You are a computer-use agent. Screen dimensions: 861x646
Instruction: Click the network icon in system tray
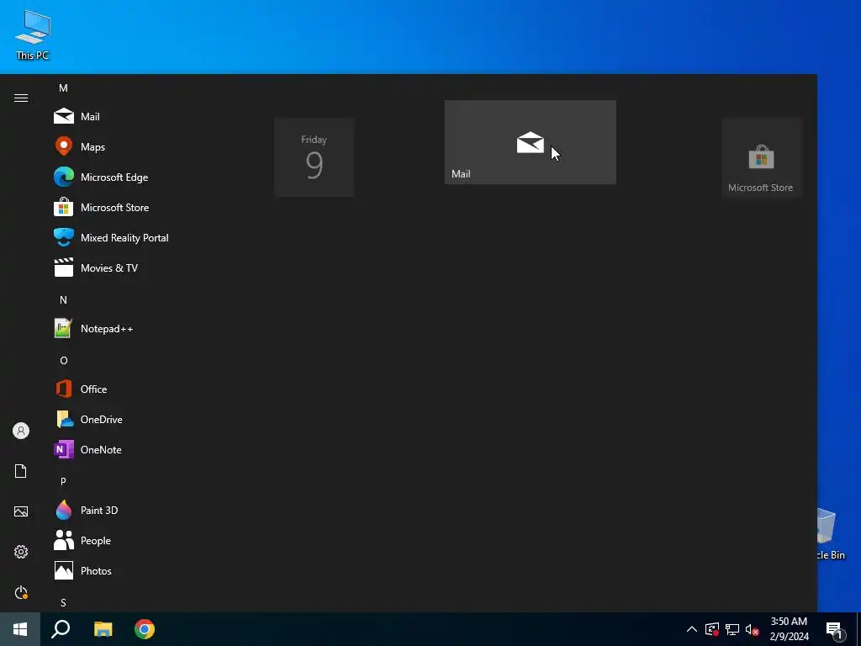(732, 629)
